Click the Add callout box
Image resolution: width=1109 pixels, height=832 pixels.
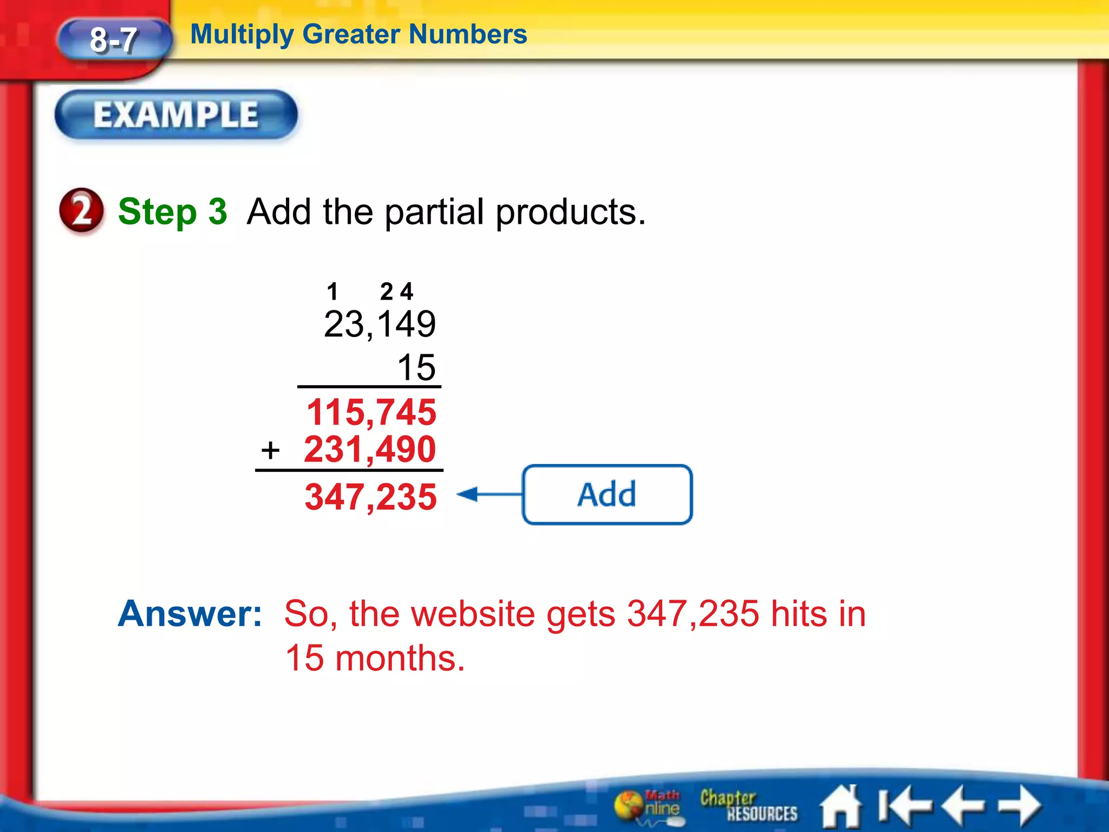tap(607, 494)
